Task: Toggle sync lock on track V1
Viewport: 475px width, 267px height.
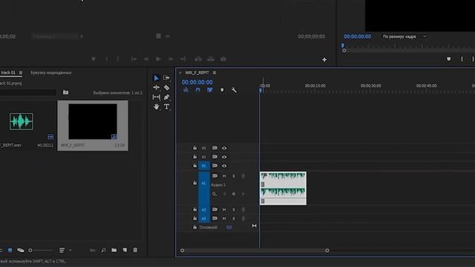Action: (214, 165)
